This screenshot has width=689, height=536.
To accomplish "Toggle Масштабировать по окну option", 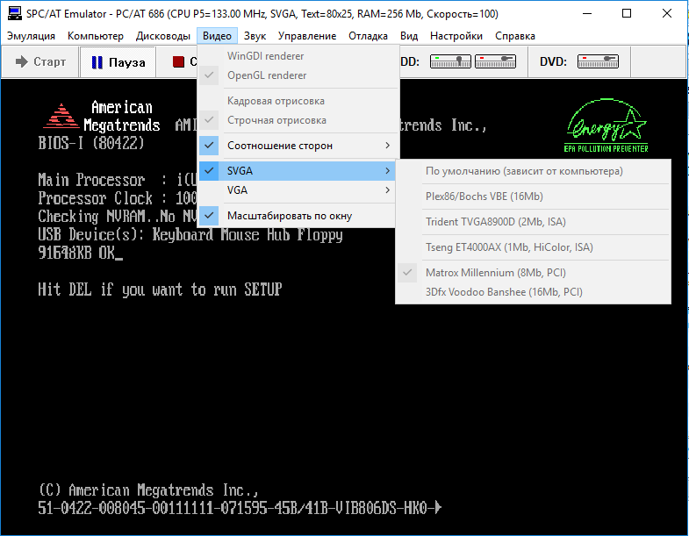I will [x=298, y=216].
